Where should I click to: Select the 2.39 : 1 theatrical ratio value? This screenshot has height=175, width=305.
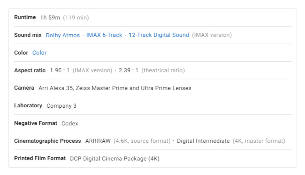click(129, 70)
